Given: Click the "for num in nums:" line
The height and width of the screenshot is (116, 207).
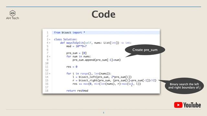Looking at the screenshot, I should [79, 56].
